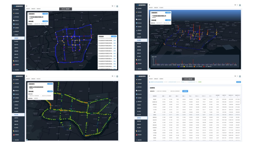Click fullscreen icon in heat map window header
Image resolution: width=262 pixels, height=147 pixels.
pos(115,76)
